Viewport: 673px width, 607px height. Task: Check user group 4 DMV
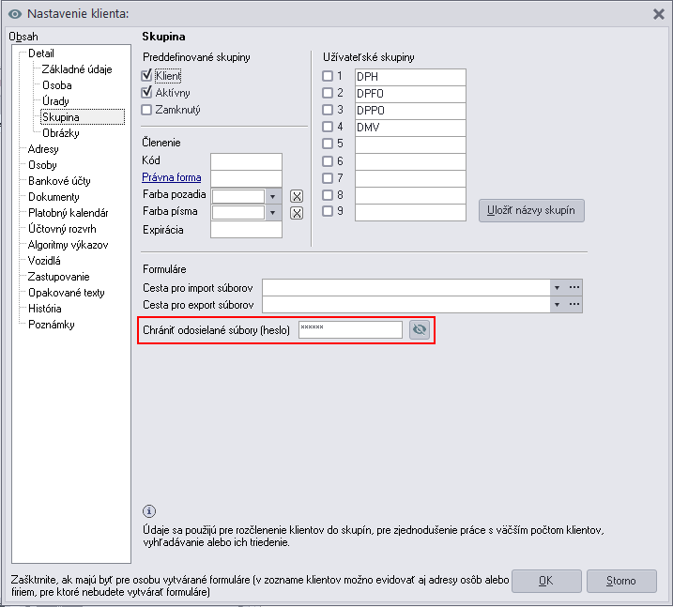328,127
